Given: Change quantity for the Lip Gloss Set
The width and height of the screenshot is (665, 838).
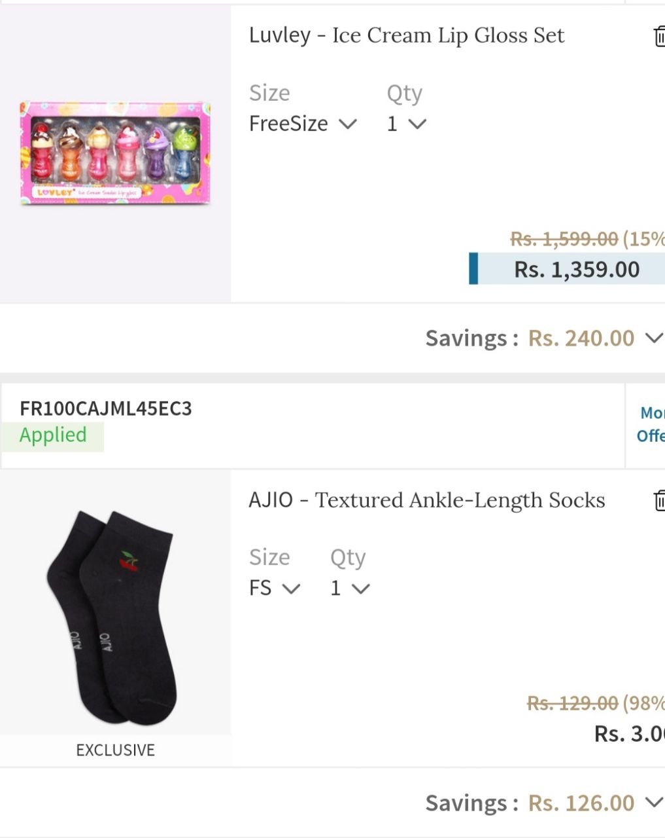Looking at the screenshot, I should 406,123.
